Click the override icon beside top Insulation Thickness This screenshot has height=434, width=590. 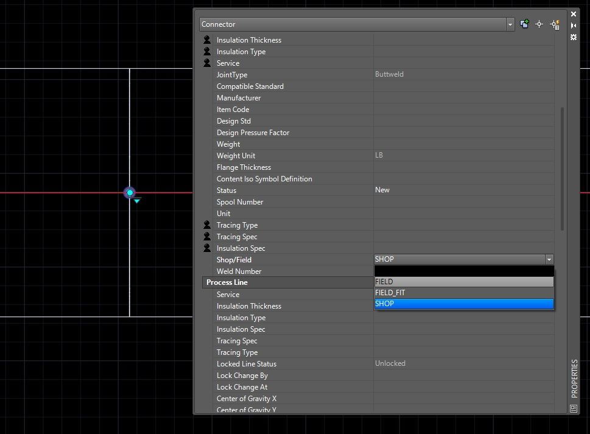click(x=207, y=40)
